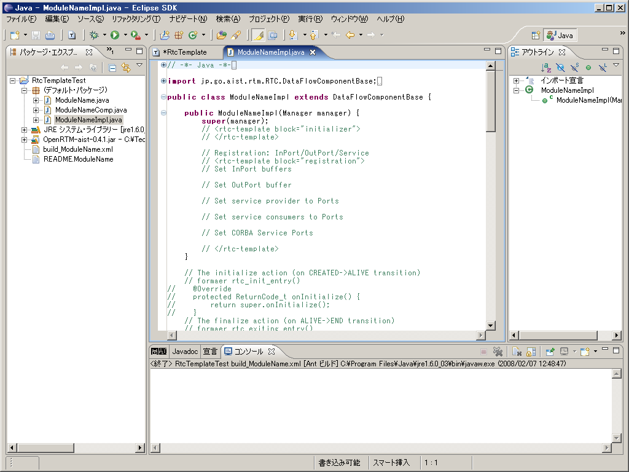Expand the ModuleName.java tree node
Viewport: 629px width, 472px height.
pos(36,100)
